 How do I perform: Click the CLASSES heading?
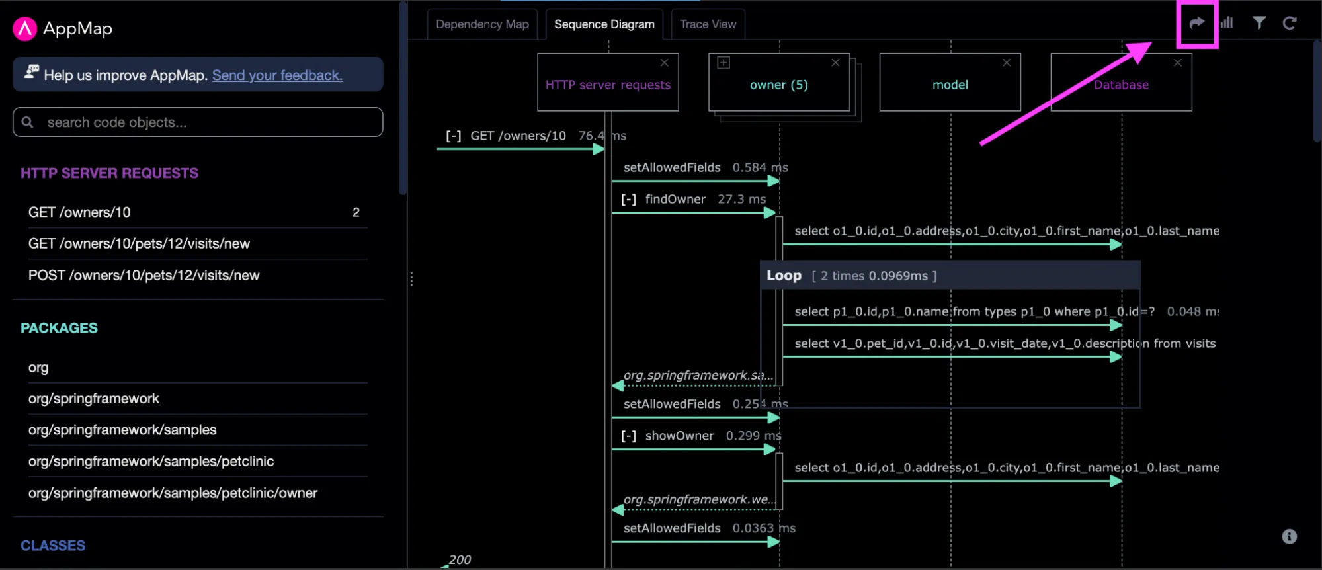pyautogui.click(x=53, y=546)
